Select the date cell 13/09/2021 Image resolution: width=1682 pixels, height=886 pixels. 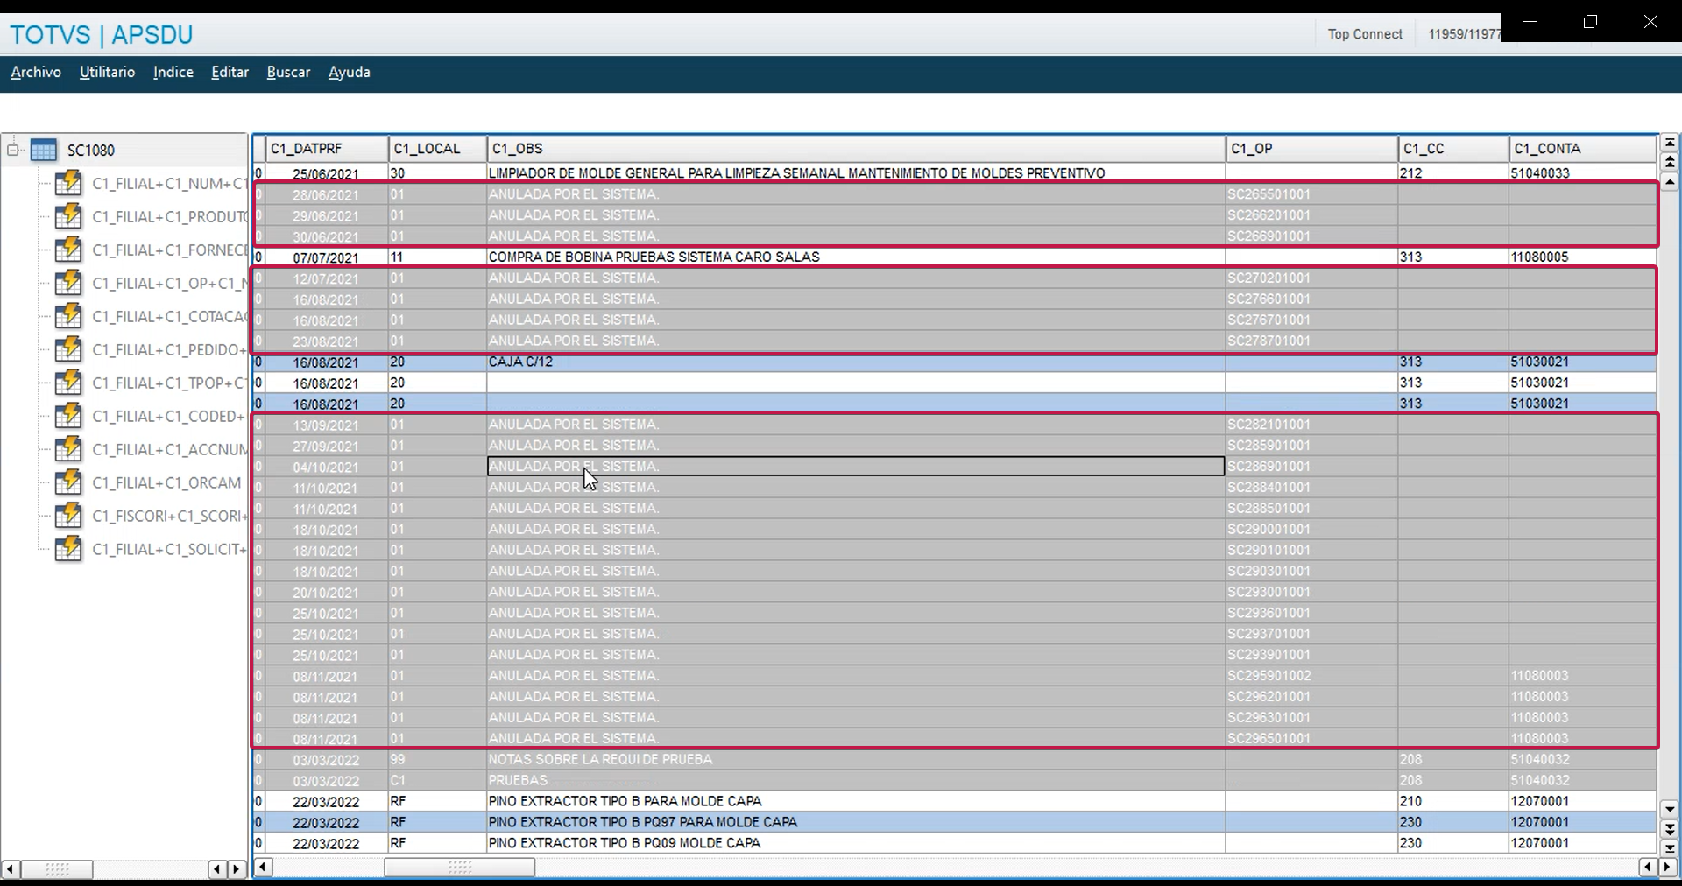click(327, 425)
